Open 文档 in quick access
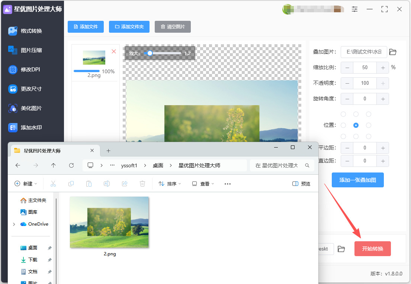 (29, 272)
